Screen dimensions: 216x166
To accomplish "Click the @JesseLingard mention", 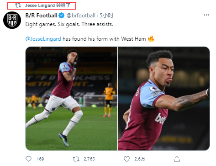I will (x=43, y=39).
